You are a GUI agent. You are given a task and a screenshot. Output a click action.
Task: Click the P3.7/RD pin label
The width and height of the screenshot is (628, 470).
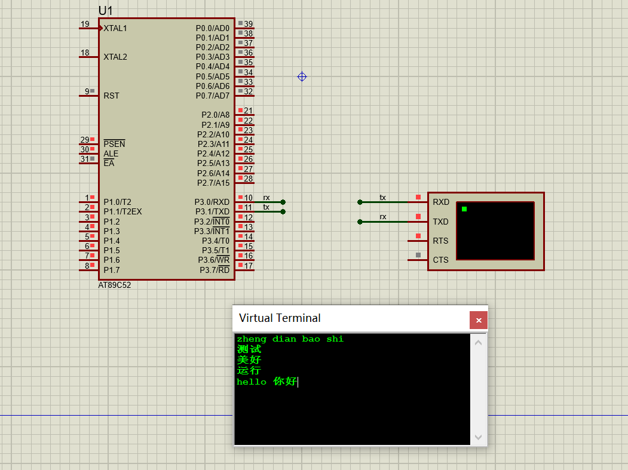click(x=215, y=270)
